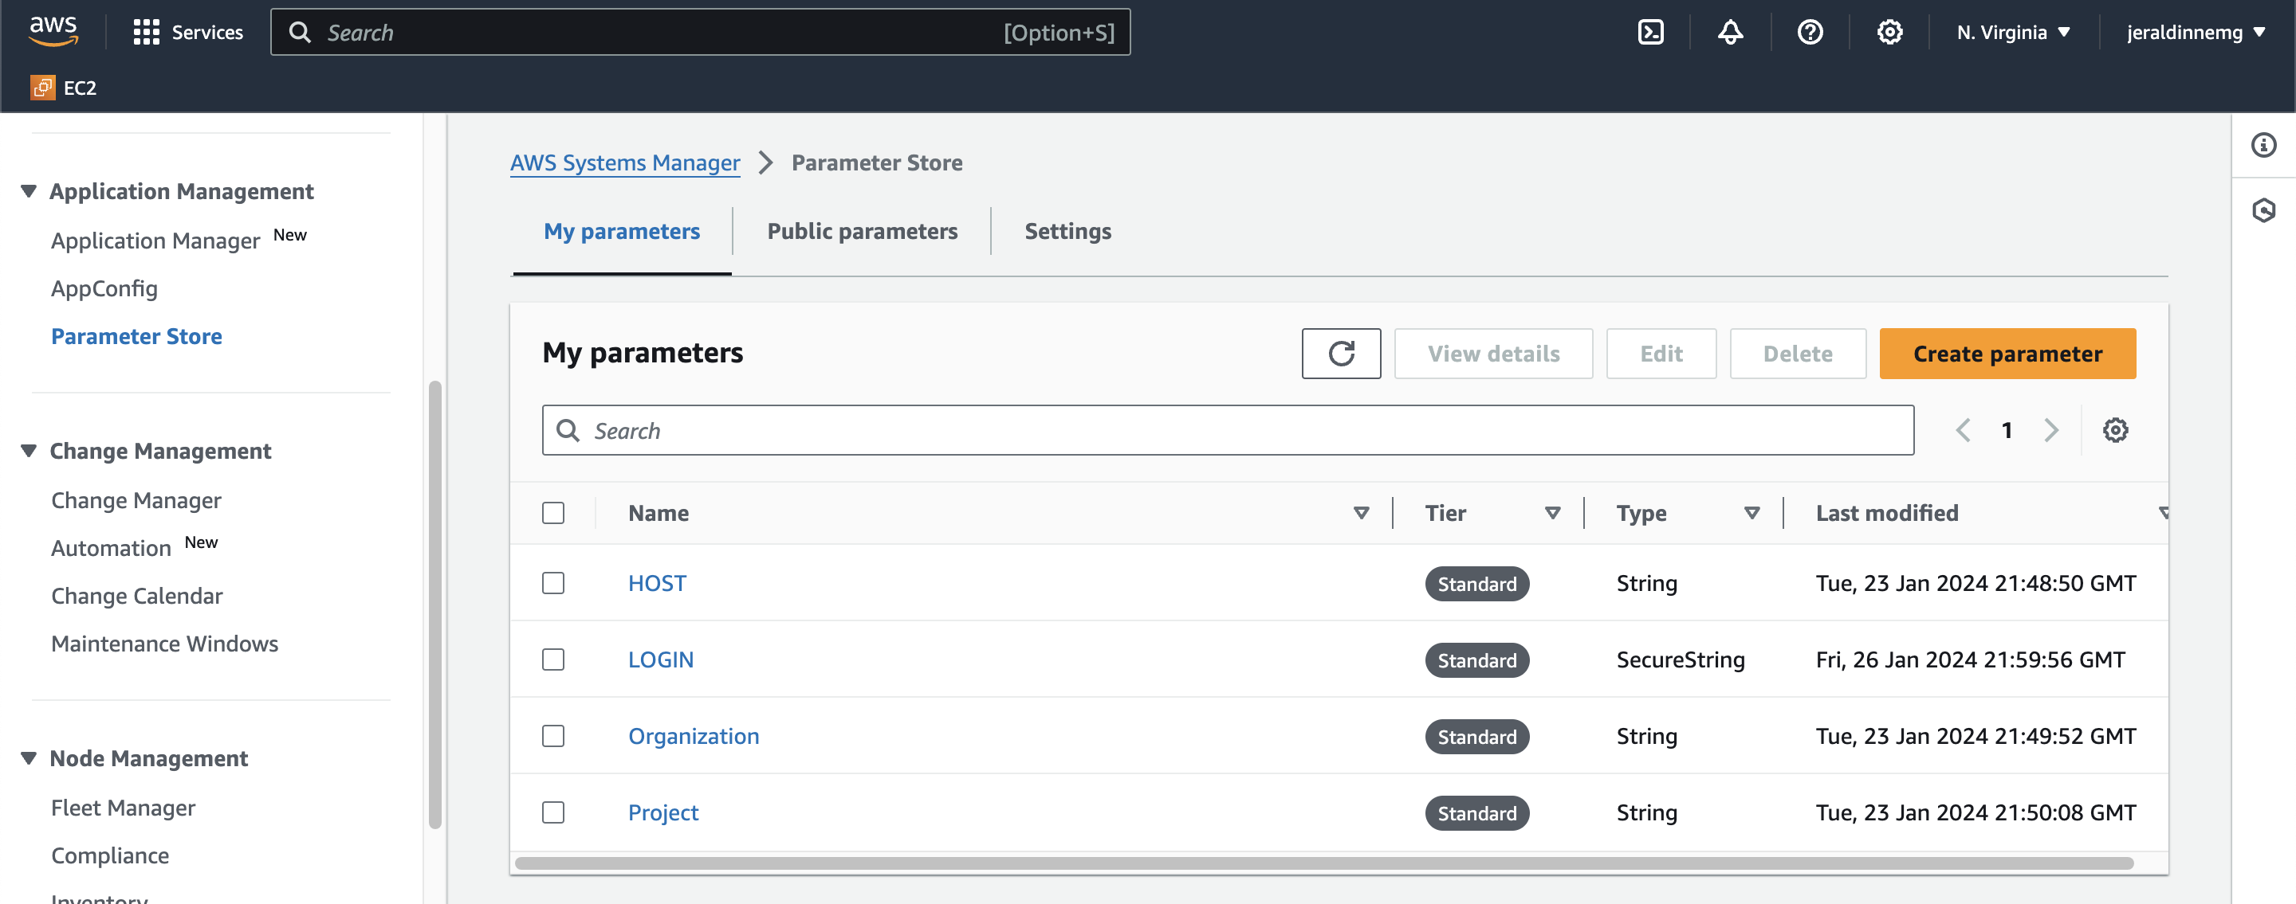Navigate to next page using right arrow
Image resolution: width=2296 pixels, height=904 pixels.
click(x=2051, y=430)
